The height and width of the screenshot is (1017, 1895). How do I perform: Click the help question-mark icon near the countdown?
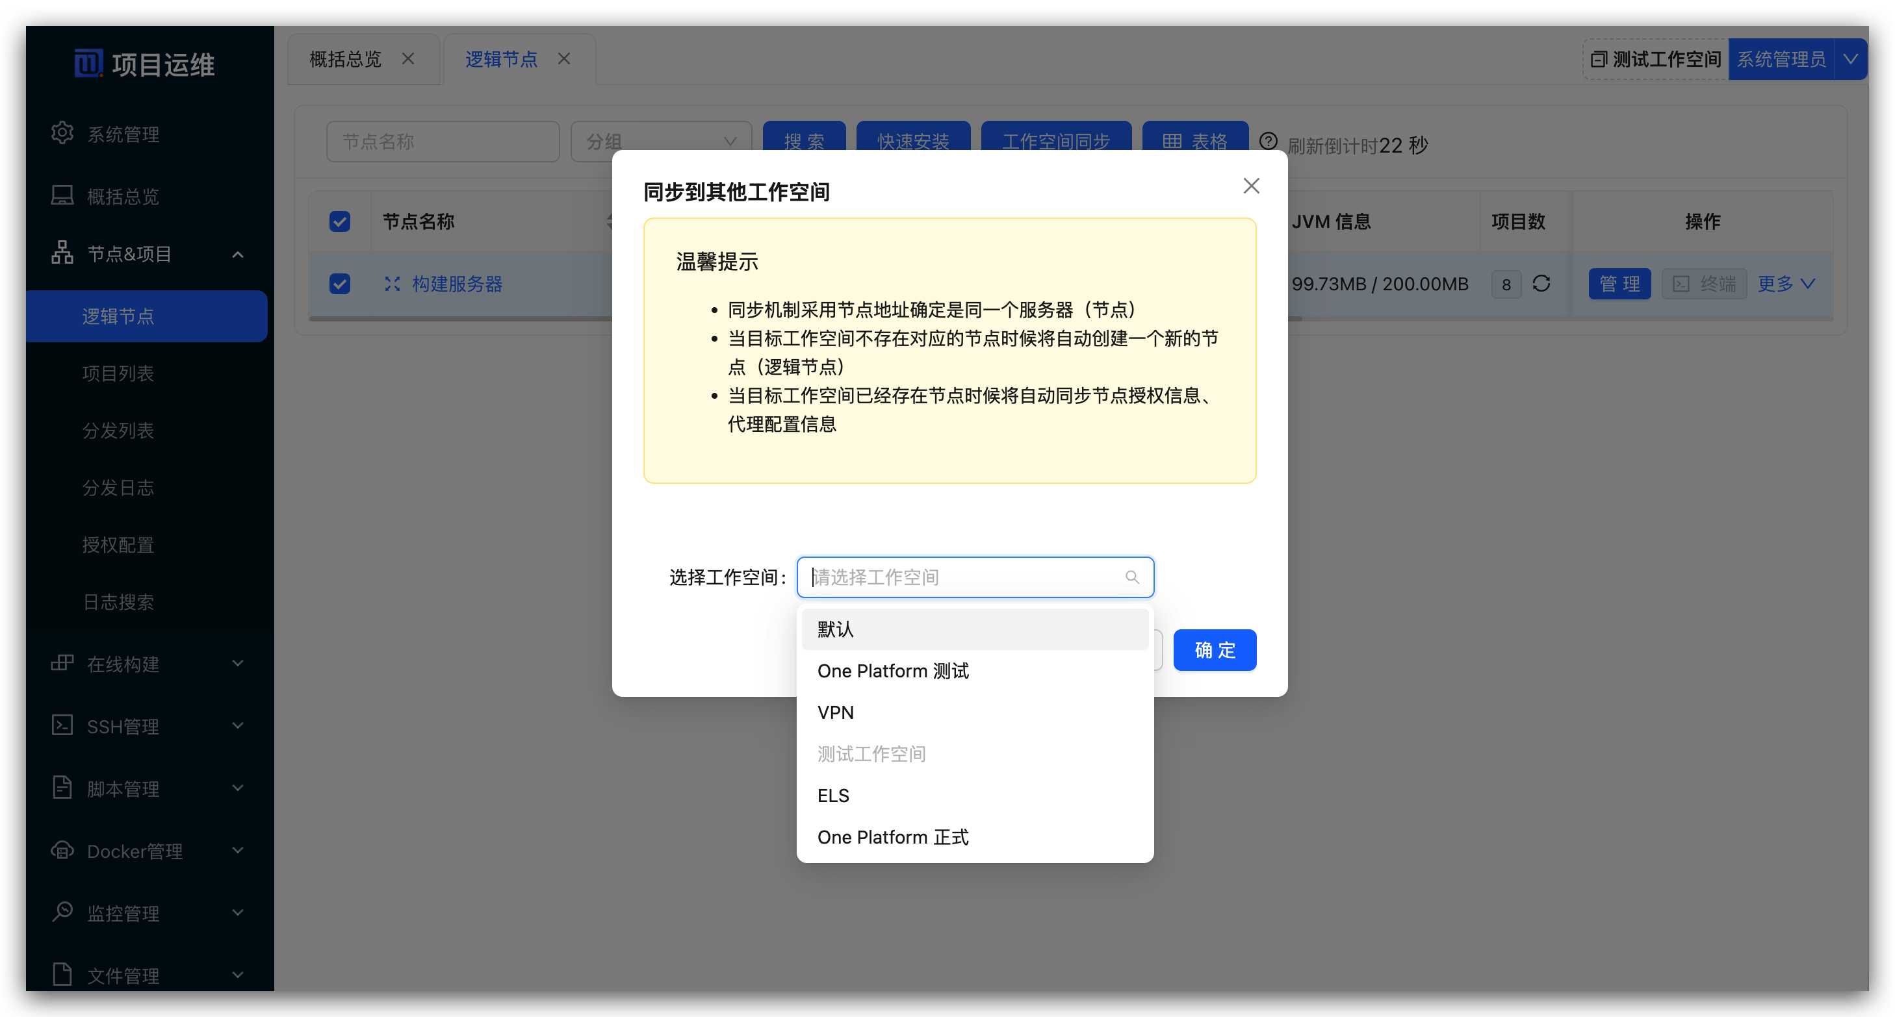tap(1269, 140)
